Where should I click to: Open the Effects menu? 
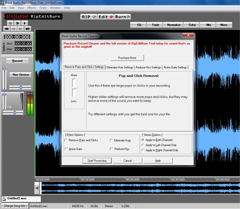point(32,8)
